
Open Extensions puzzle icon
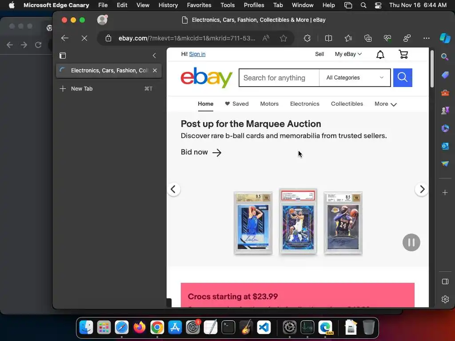click(x=307, y=38)
